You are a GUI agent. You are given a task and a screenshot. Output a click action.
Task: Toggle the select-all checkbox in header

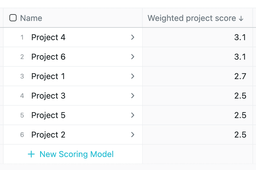pyautogui.click(x=13, y=18)
